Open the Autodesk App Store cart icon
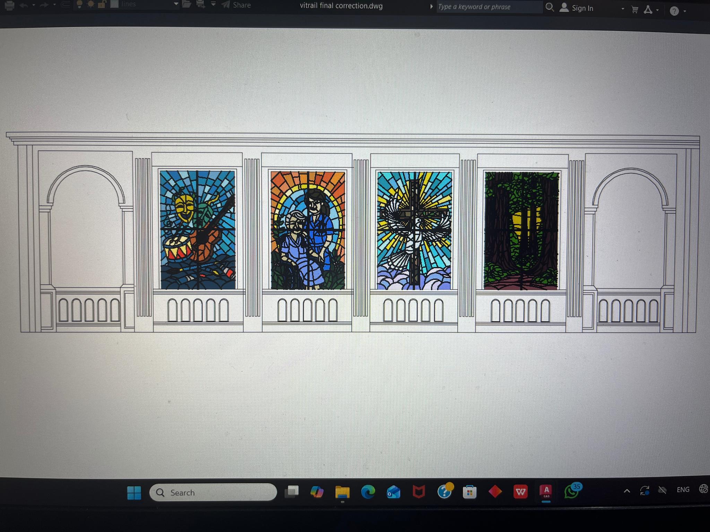The height and width of the screenshot is (532, 710). coord(635,10)
